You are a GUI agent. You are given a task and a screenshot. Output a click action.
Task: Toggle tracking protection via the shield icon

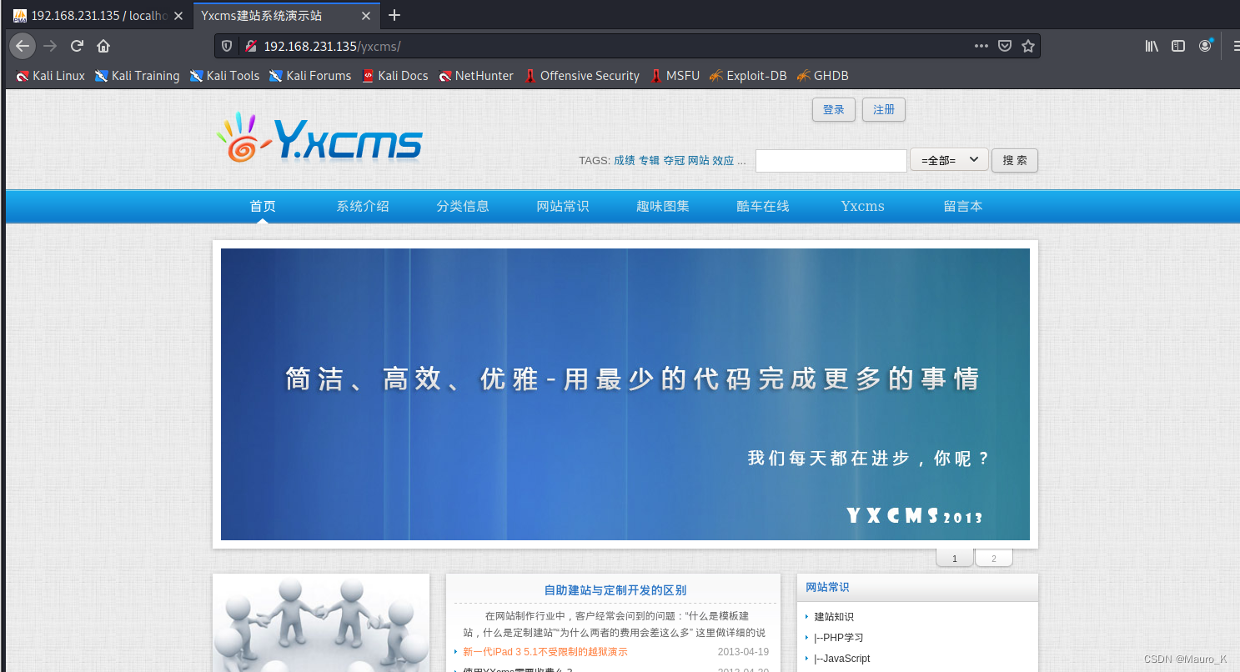point(226,46)
